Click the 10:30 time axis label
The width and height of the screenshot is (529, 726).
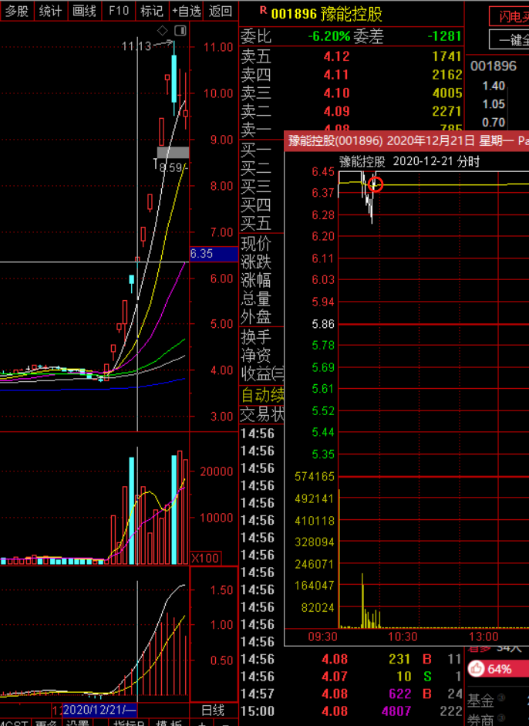(403, 637)
